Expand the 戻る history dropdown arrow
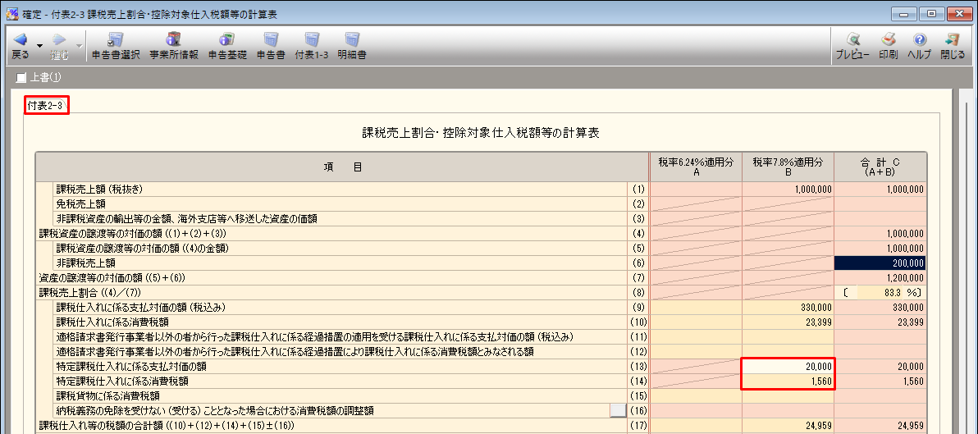978x434 pixels. [39, 46]
